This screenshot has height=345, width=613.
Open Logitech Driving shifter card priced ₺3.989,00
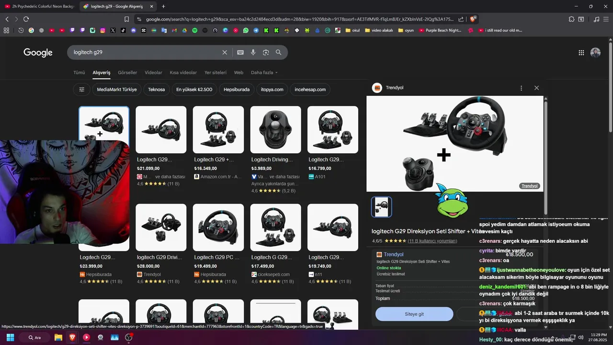tap(275, 149)
